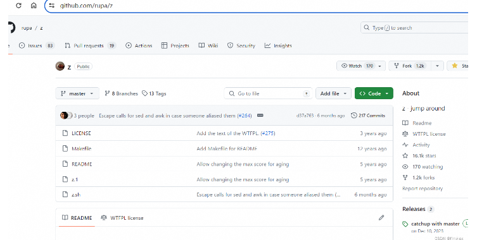
Task: Open pull request #264 link
Action: 245,116
